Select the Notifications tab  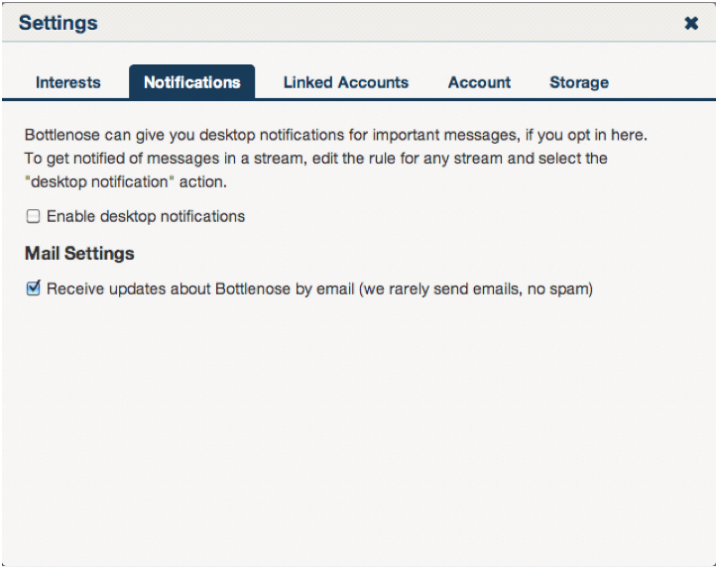pos(191,82)
